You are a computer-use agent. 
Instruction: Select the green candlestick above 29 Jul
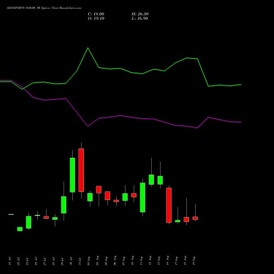pos(64,204)
